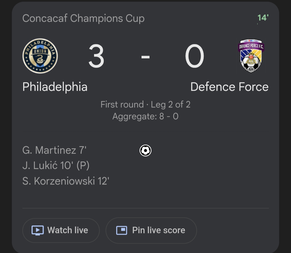Open the Concacaf Champions Cup competition title
The width and height of the screenshot is (291, 253).
coord(83,18)
